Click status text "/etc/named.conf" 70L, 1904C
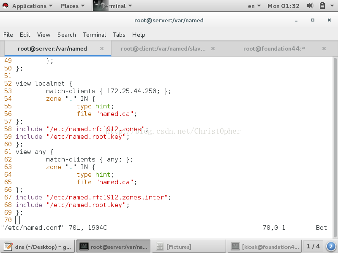 [54, 228]
